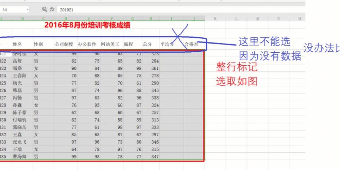Select total score cell 257
This screenshot has width=340, height=170.
click(x=151, y=113)
